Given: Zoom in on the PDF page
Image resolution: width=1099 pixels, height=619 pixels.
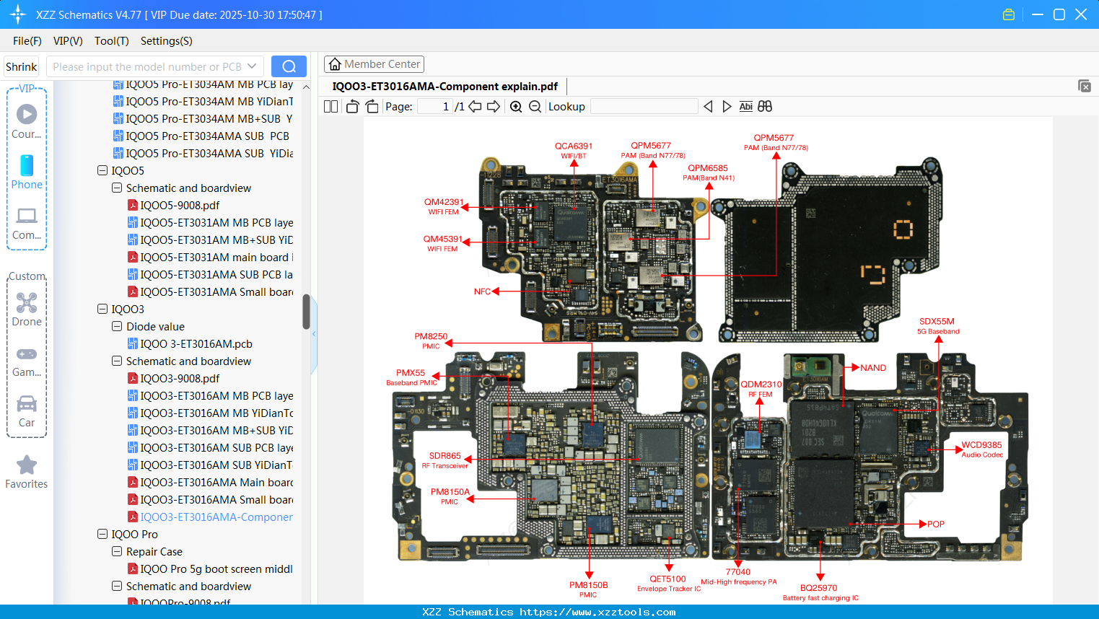Looking at the screenshot, I should [516, 106].
